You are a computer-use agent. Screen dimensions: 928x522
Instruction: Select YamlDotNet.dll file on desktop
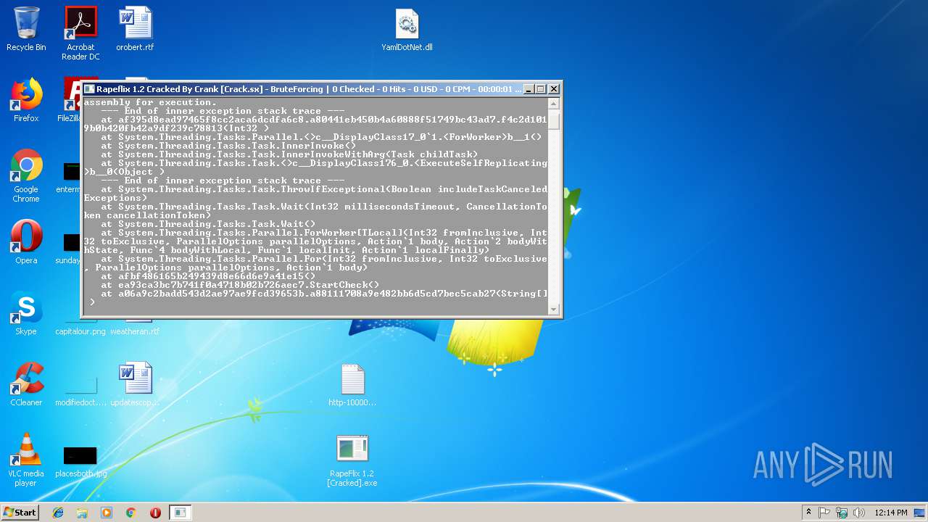[x=407, y=29]
